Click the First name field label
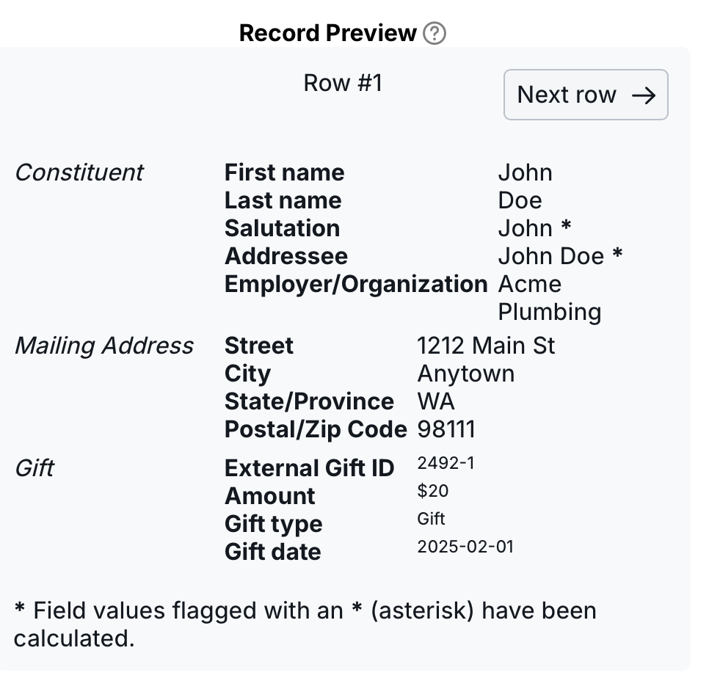Viewport: 709px width, 678px height. pos(284,172)
